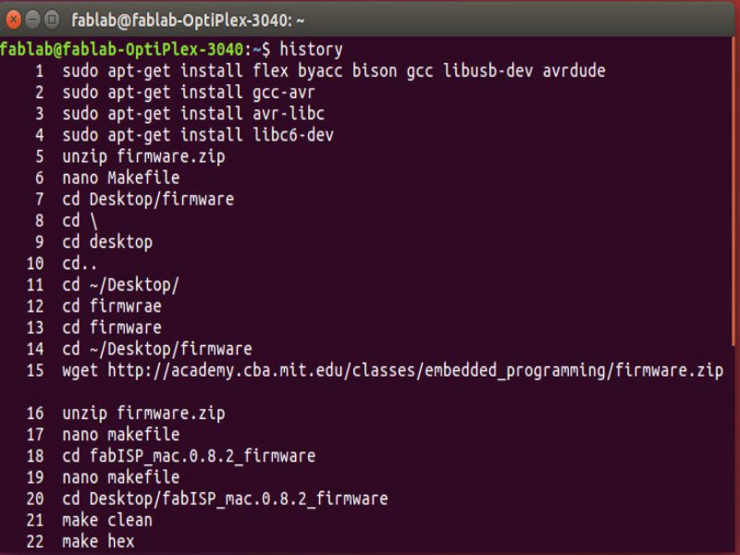Click the "sudo apt-get install libc6-dev" entry

click(x=198, y=135)
